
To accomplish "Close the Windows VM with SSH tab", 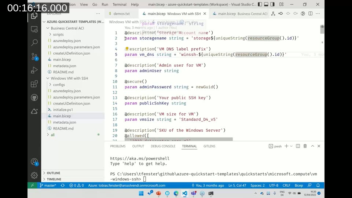I will pyautogui.click(x=205, y=14).
